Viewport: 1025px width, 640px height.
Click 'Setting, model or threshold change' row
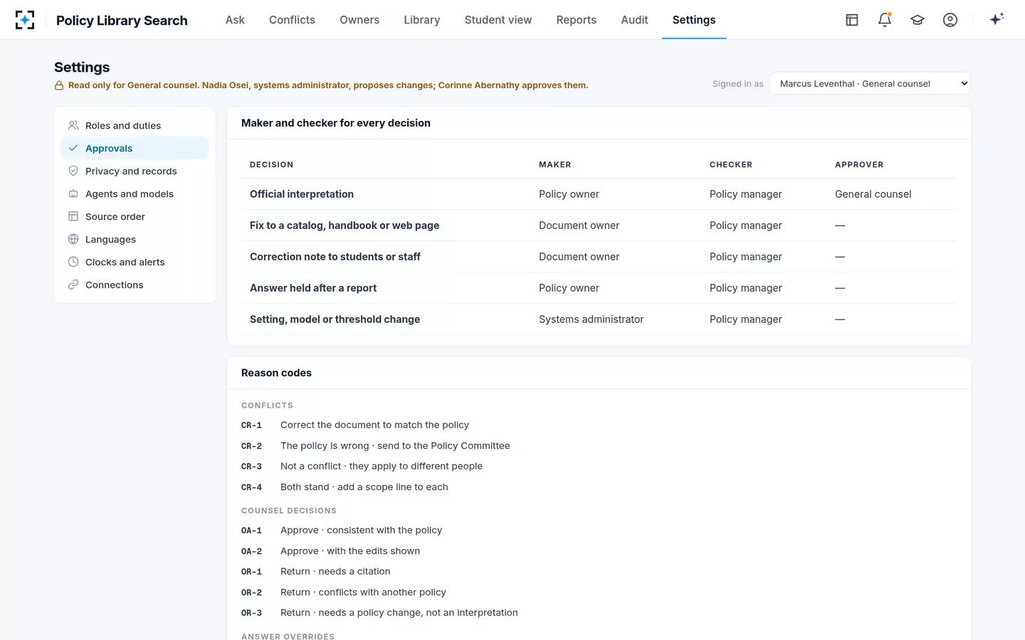pos(599,319)
